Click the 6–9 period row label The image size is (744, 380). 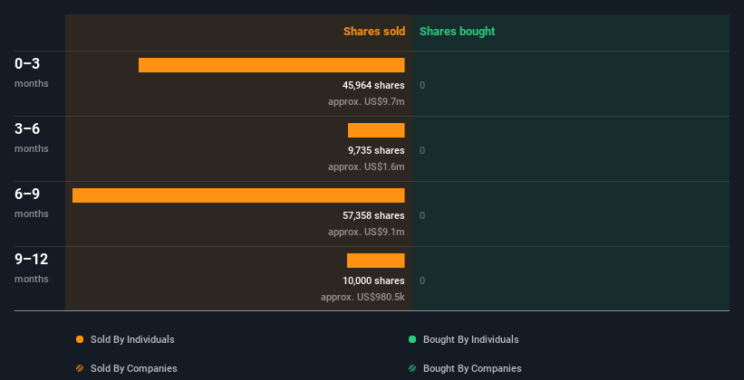pyautogui.click(x=27, y=194)
